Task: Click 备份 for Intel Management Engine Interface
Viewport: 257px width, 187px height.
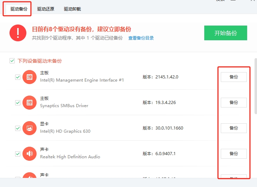Action: pyautogui.click(x=234, y=77)
